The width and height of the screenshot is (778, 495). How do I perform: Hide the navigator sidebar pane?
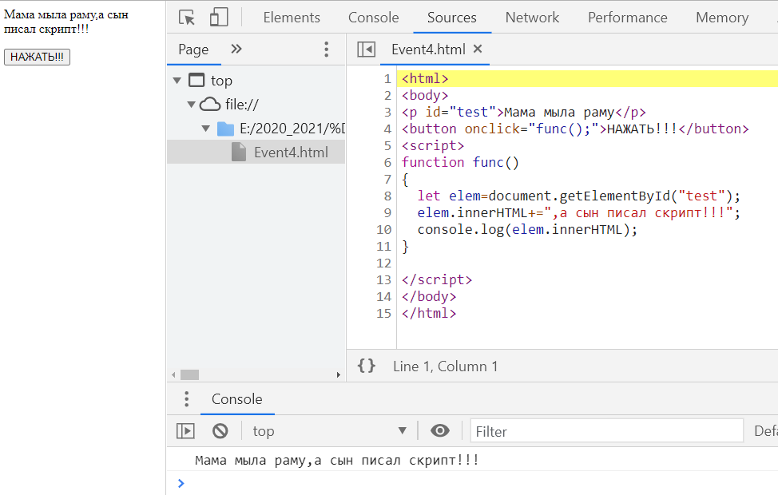tap(366, 49)
